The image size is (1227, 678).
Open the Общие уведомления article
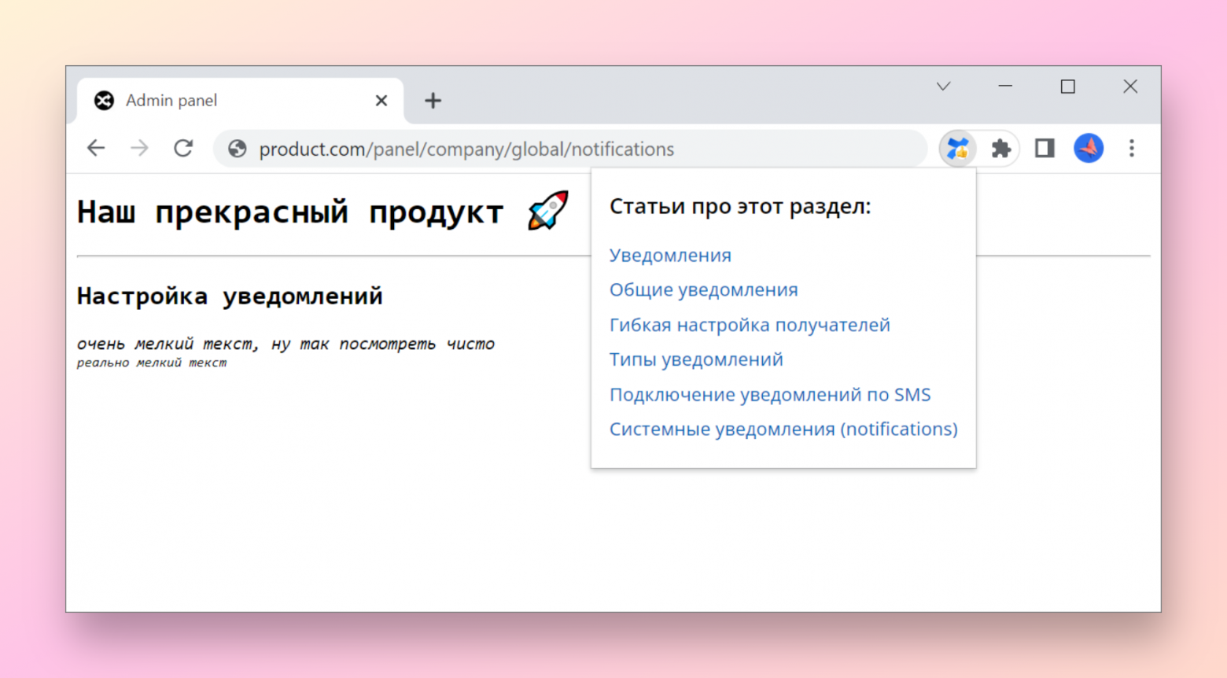pos(703,289)
